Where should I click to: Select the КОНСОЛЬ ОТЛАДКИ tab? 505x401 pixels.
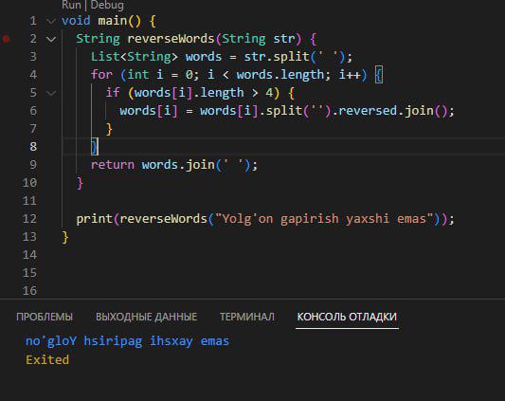pos(347,317)
